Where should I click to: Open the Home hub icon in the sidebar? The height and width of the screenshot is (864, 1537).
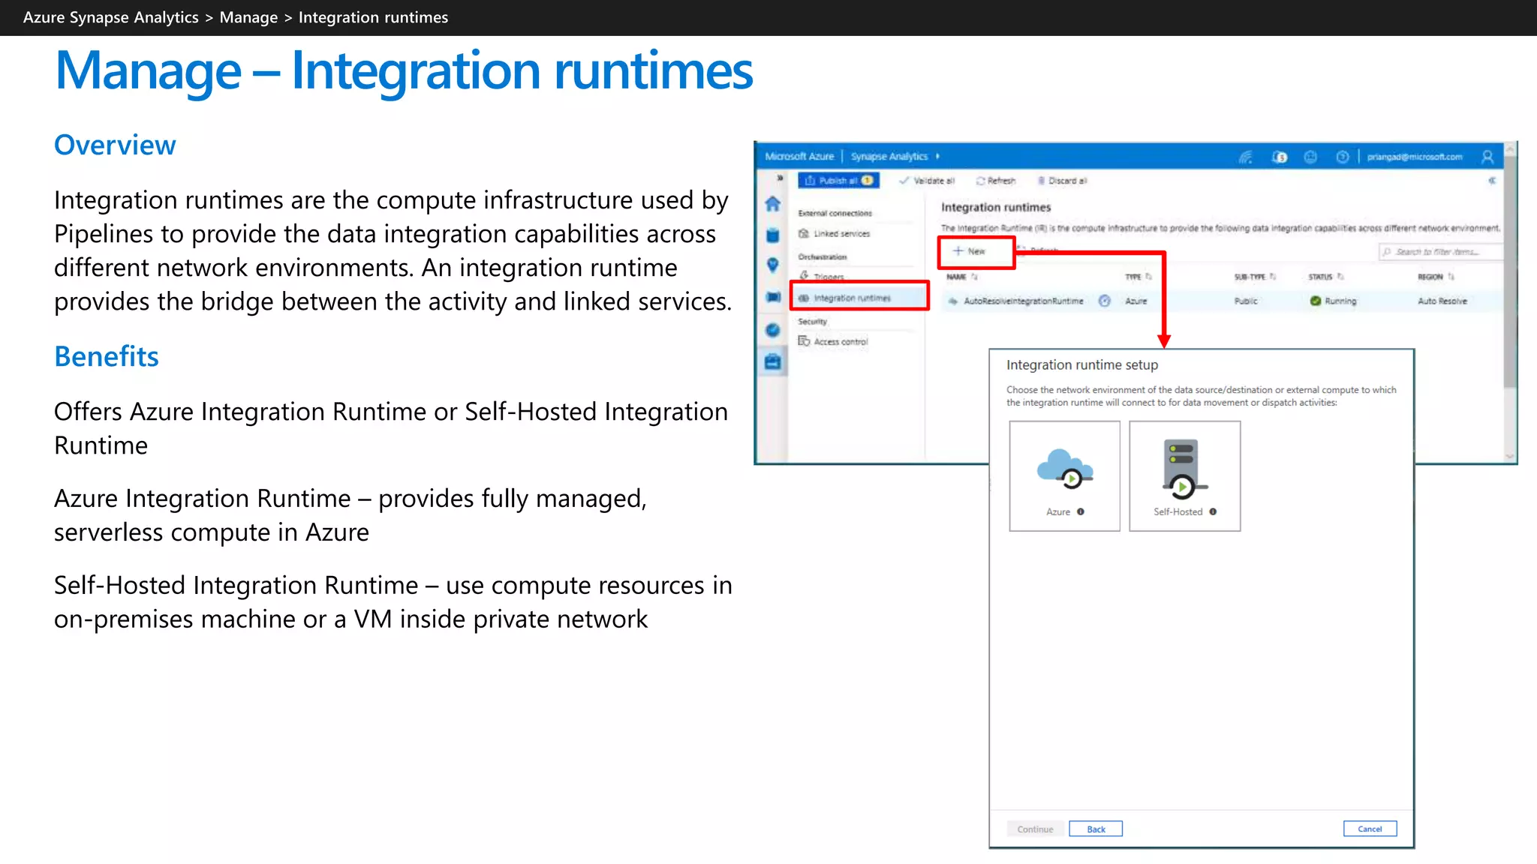(772, 204)
